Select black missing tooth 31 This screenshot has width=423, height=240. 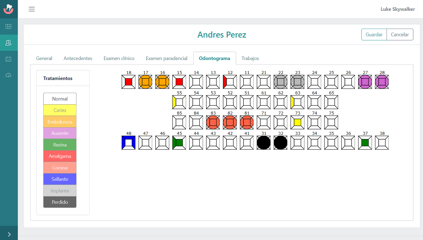point(263,143)
